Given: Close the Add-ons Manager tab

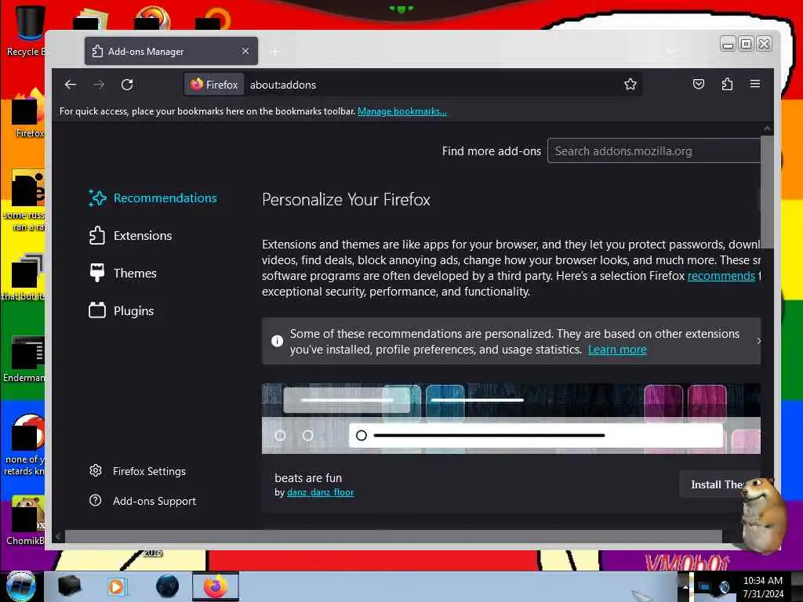Looking at the screenshot, I should pos(245,51).
